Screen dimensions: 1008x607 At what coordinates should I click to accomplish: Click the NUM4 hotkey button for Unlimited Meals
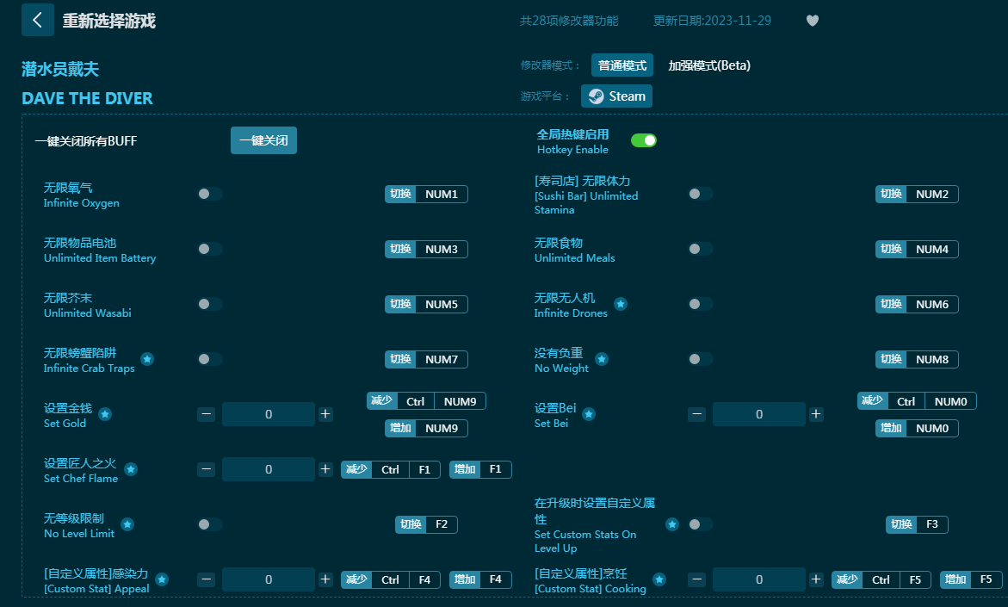point(917,250)
